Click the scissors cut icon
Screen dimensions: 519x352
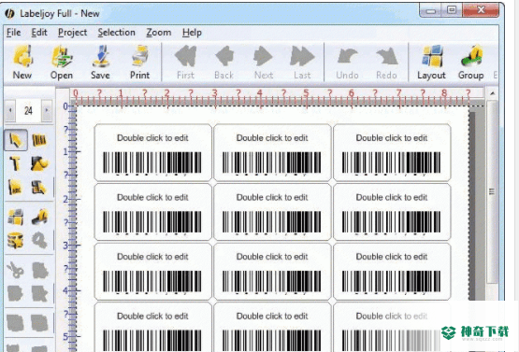click(15, 270)
